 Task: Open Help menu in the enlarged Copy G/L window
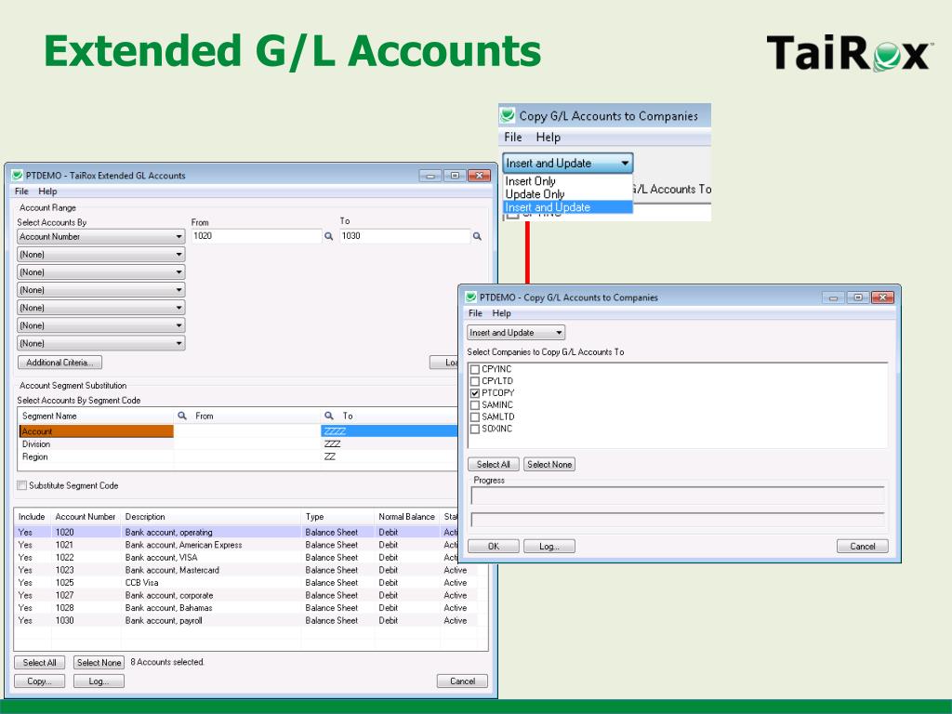pos(549,138)
